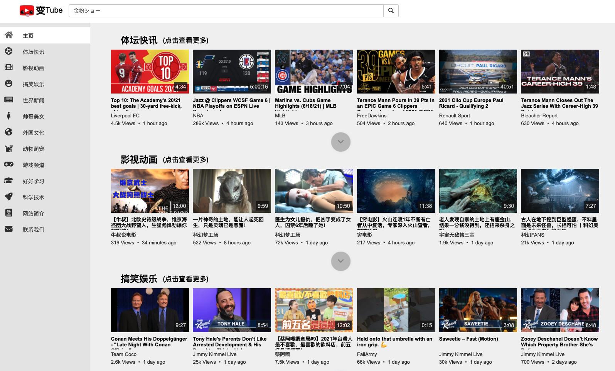
Task: Click the 牛叔说电影 channel name
Action: 123,235
